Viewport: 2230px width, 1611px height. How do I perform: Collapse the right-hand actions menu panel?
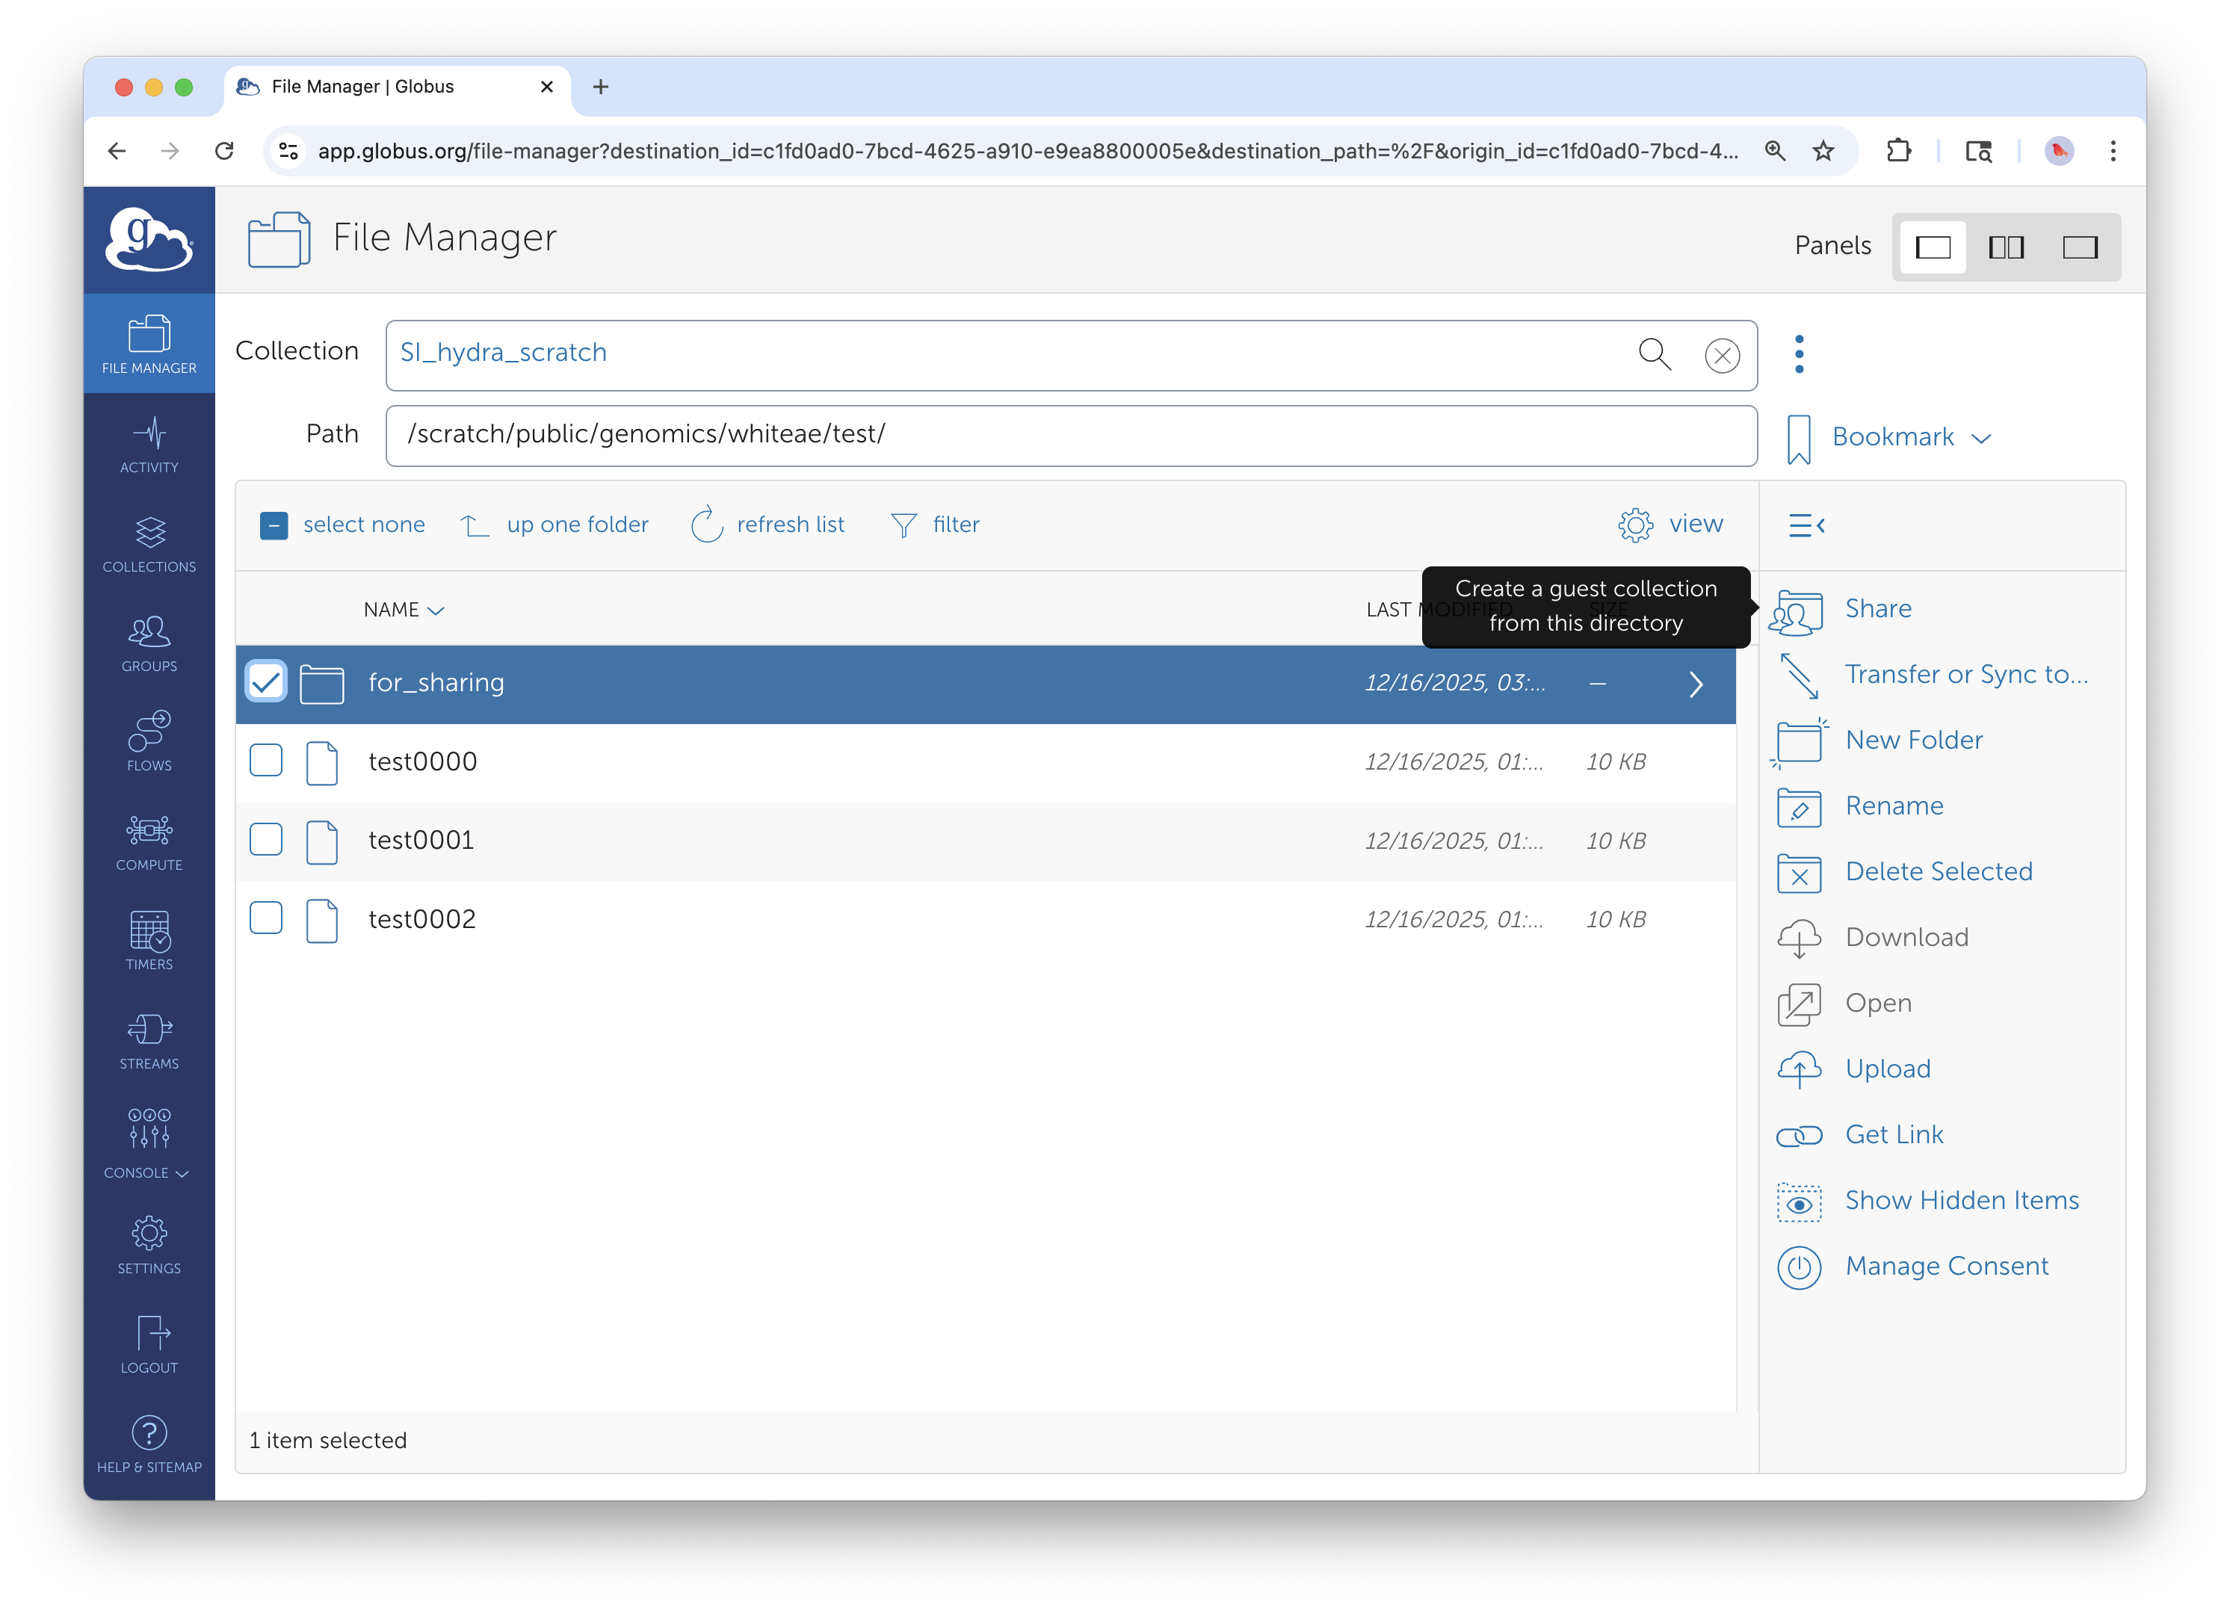click(1806, 526)
